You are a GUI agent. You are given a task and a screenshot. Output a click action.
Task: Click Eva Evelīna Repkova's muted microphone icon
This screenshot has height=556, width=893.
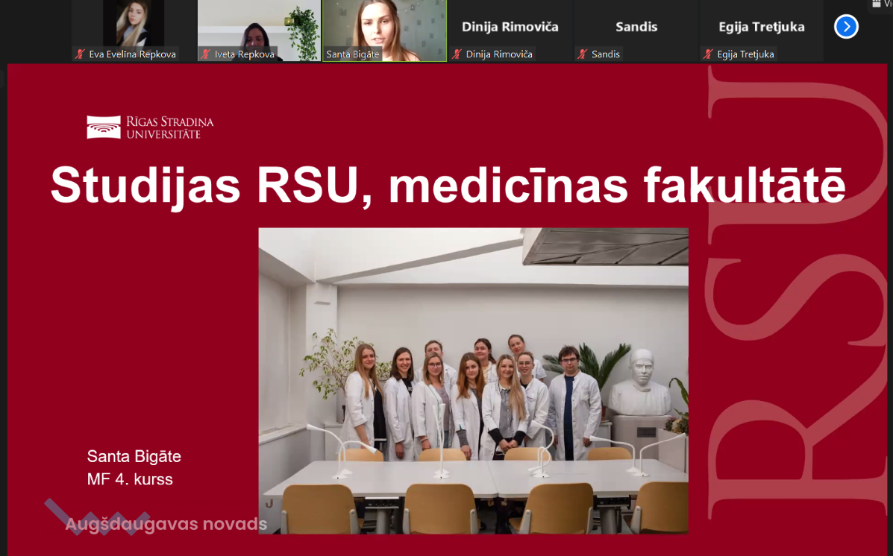coord(81,54)
